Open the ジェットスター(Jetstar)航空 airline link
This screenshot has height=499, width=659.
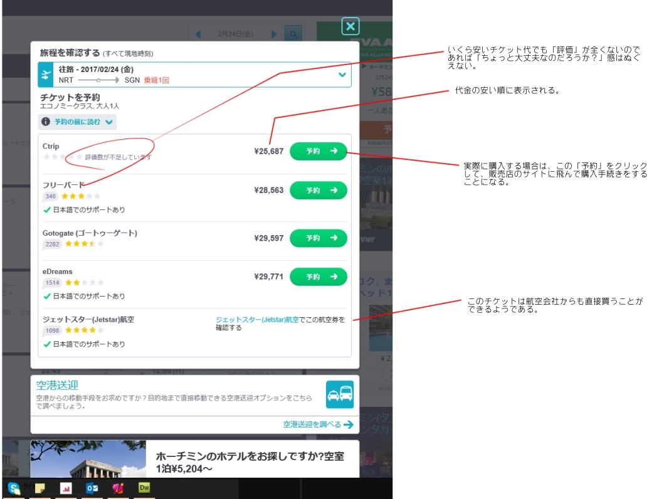256,320
